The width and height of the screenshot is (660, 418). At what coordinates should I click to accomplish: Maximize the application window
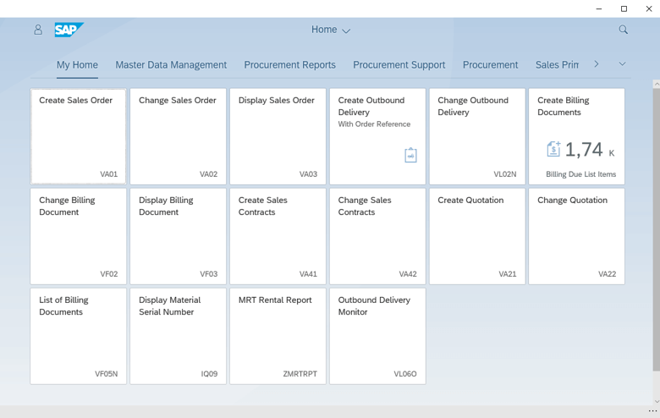624,8
